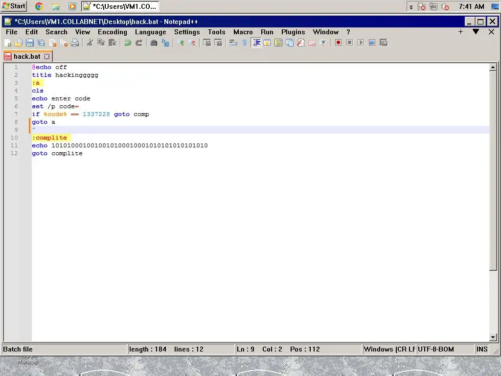Click the Synchronize Vertical Scrolling icon

[207, 43]
